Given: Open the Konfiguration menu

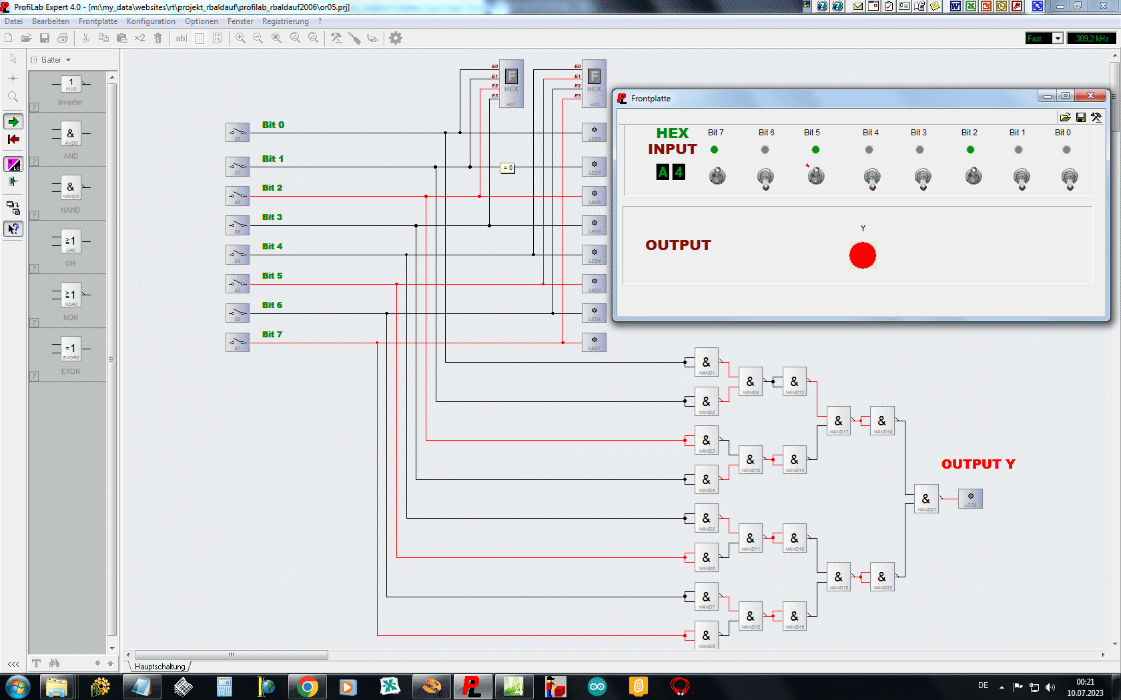Looking at the screenshot, I should click(x=151, y=21).
